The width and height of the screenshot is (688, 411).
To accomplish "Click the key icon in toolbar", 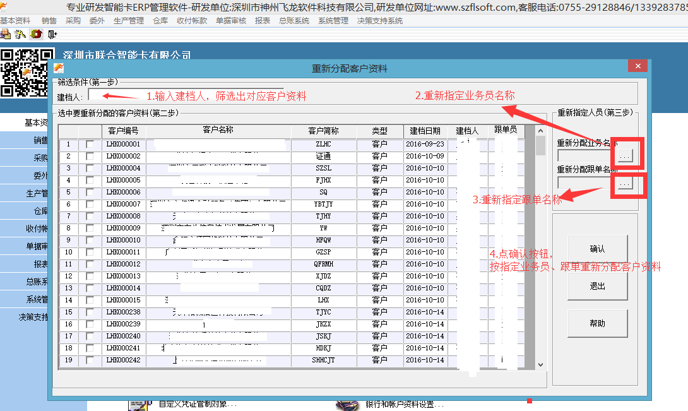I will point(21,34).
